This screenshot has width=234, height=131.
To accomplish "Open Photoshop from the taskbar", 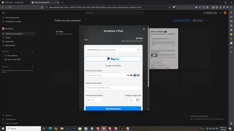I will [74, 128].
